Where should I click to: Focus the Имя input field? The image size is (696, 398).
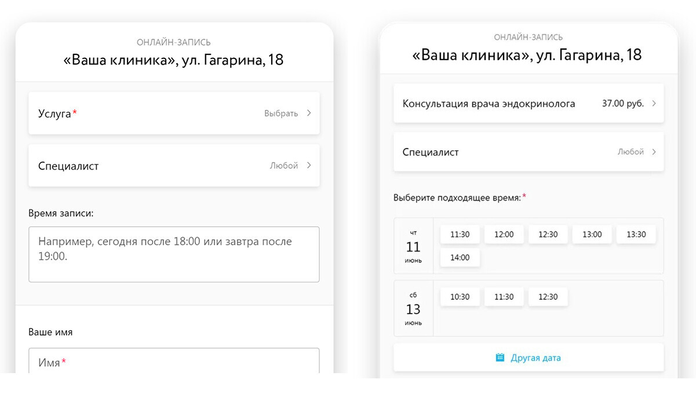click(174, 362)
